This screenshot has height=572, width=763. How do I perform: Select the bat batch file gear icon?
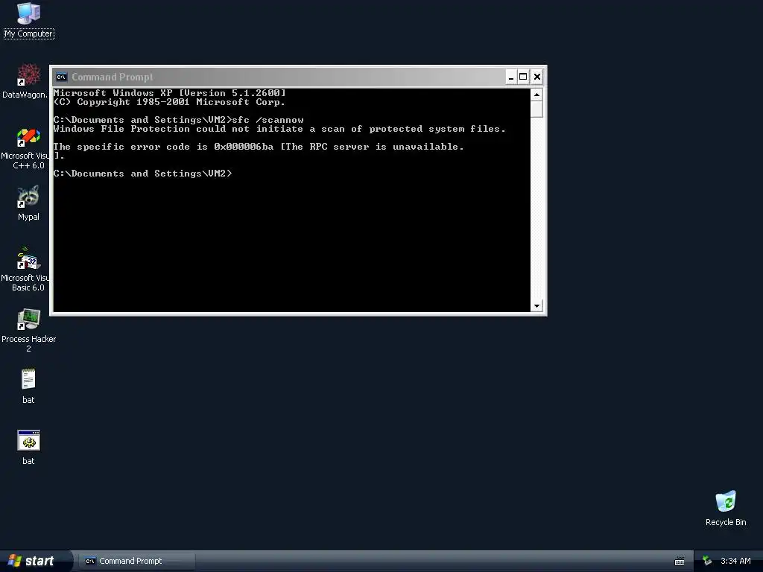click(x=28, y=448)
